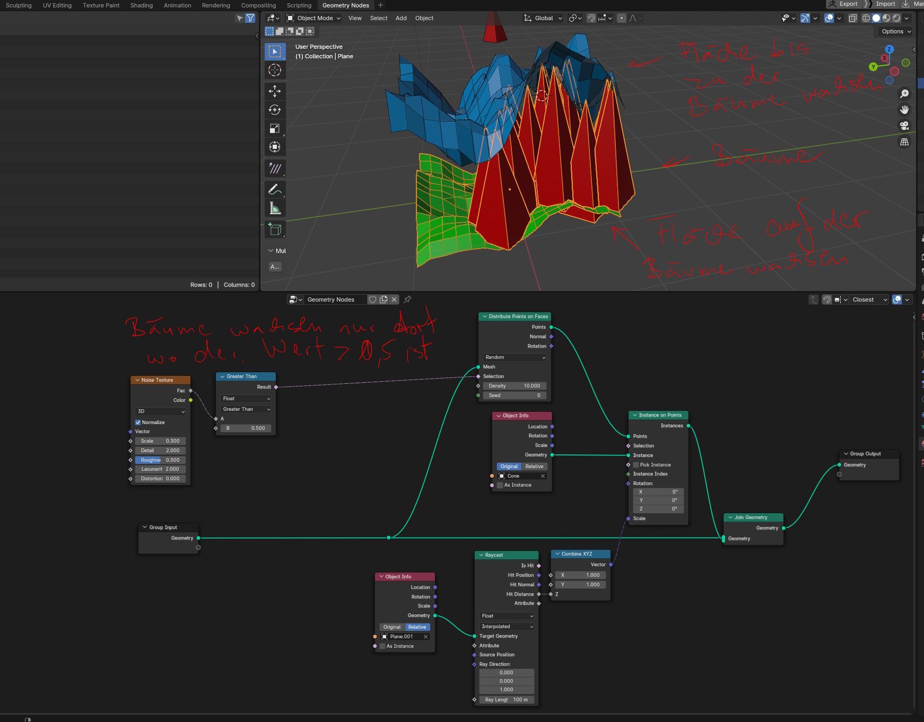924x722 pixels.
Task: Activate the Measure ruler tool
Action: click(x=275, y=208)
